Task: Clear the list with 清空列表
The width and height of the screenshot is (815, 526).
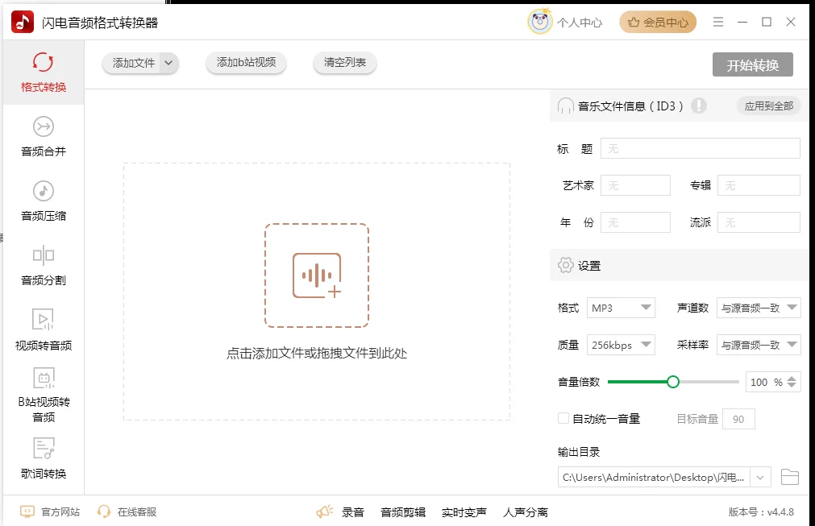Action: [344, 62]
